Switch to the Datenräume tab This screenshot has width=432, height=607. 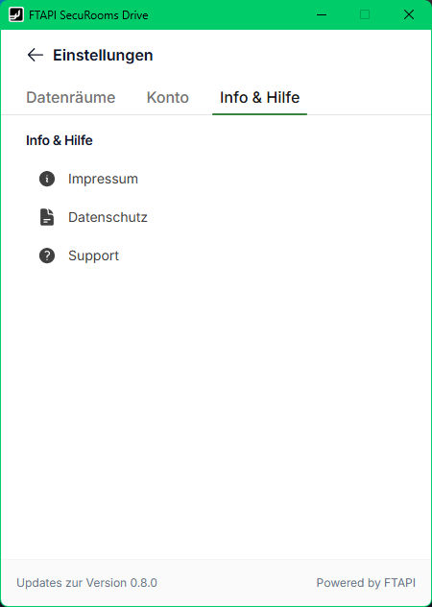pyautogui.click(x=71, y=97)
